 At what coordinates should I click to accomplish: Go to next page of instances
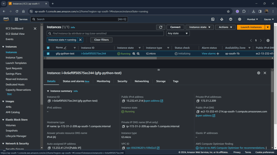point(261,40)
